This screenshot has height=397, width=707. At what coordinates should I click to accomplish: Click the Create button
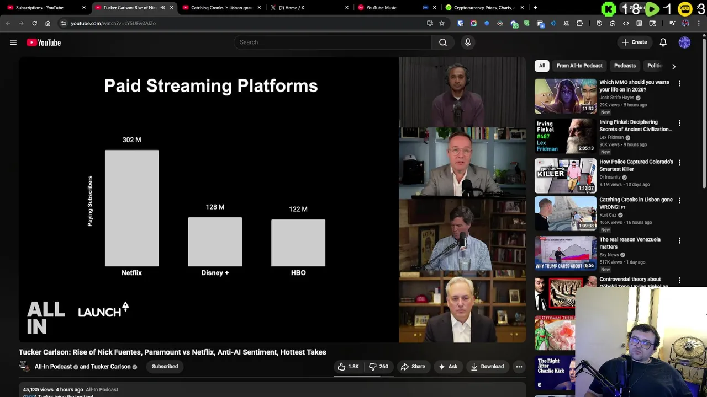coord(634,42)
